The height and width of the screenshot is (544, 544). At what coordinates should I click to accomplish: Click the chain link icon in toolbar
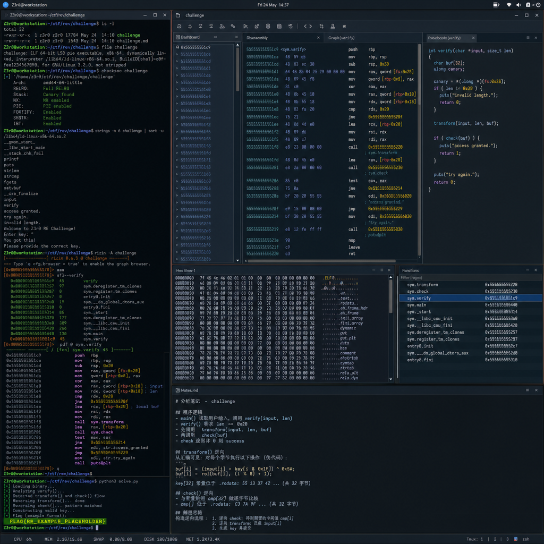point(233,27)
